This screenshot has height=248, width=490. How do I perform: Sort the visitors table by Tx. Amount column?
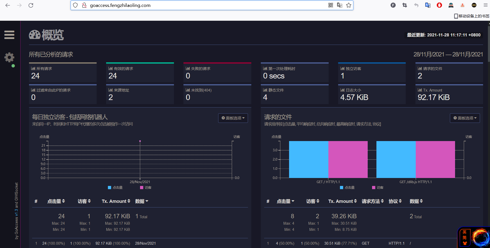pyautogui.click(x=116, y=201)
